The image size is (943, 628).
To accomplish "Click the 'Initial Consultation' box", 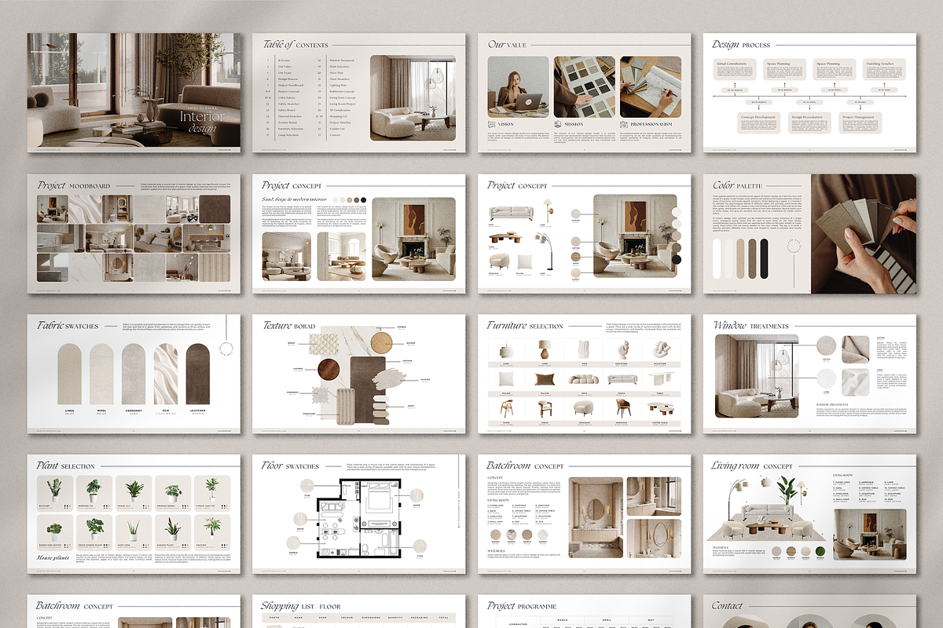I will click(x=735, y=68).
